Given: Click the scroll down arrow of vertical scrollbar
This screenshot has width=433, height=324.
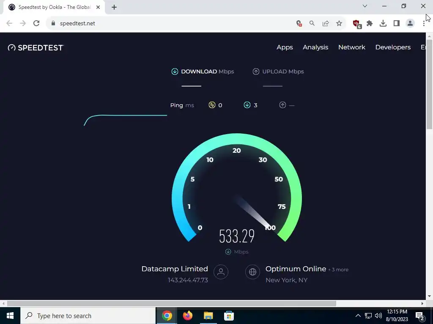Looking at the screenshot, I should click(430, 296).
